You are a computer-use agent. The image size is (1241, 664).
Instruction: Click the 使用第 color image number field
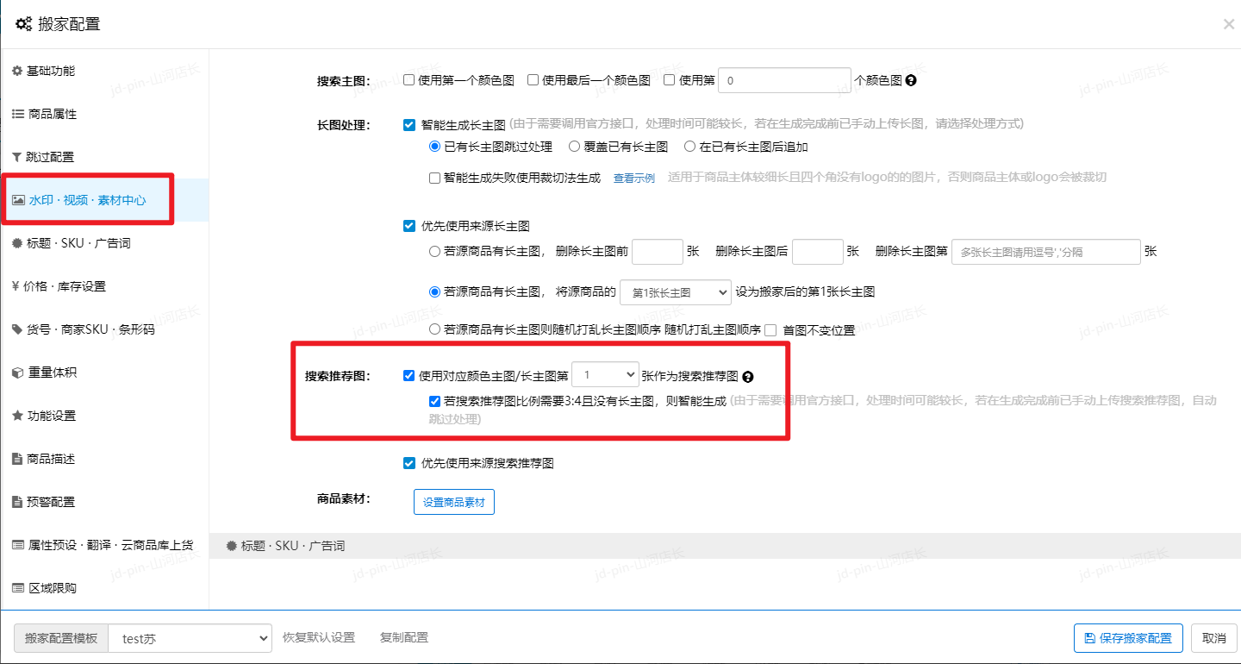[x=784, y=80]
